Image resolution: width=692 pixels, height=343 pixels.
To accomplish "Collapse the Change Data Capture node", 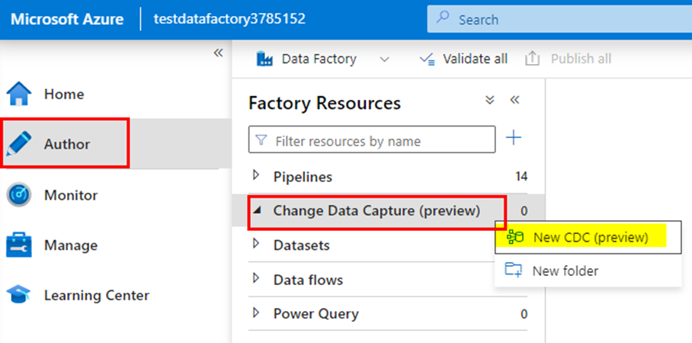I will [x=257, y=210].
